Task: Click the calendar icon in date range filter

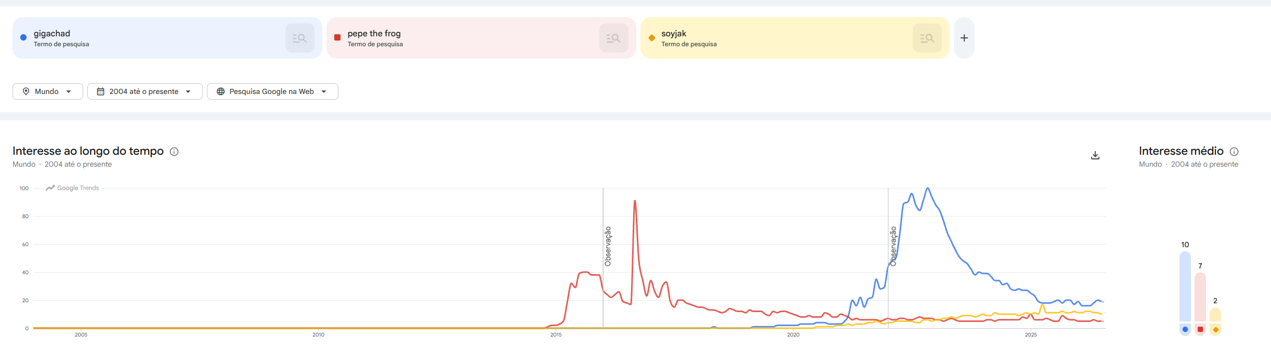Action: click(x=101, y=91)
